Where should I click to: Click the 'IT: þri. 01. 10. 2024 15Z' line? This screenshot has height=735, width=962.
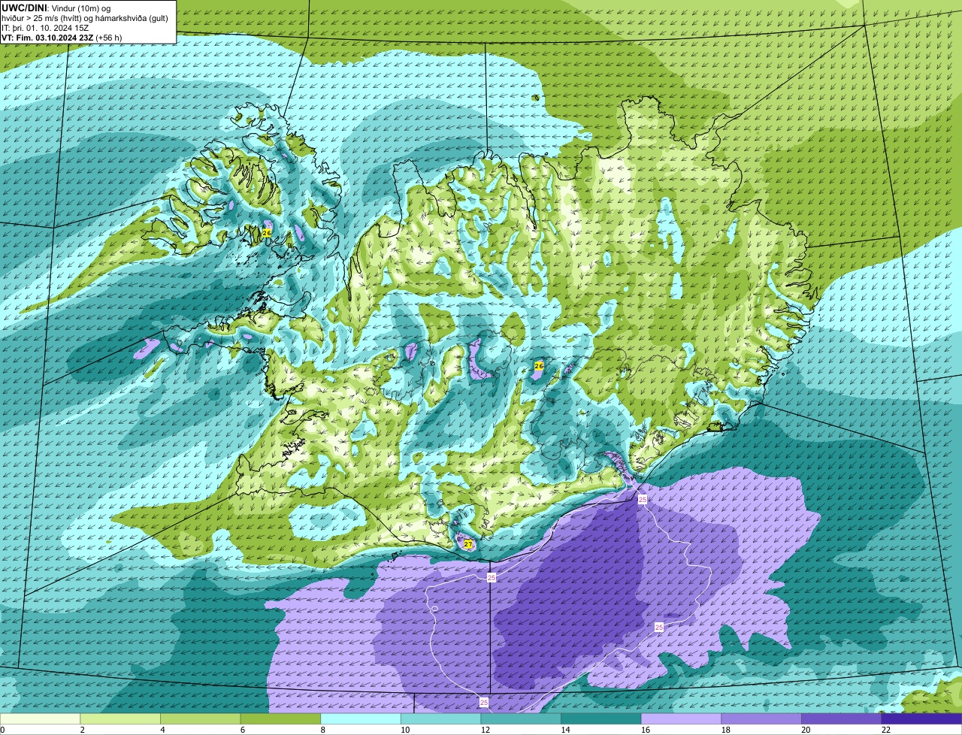tap(46, 28)
